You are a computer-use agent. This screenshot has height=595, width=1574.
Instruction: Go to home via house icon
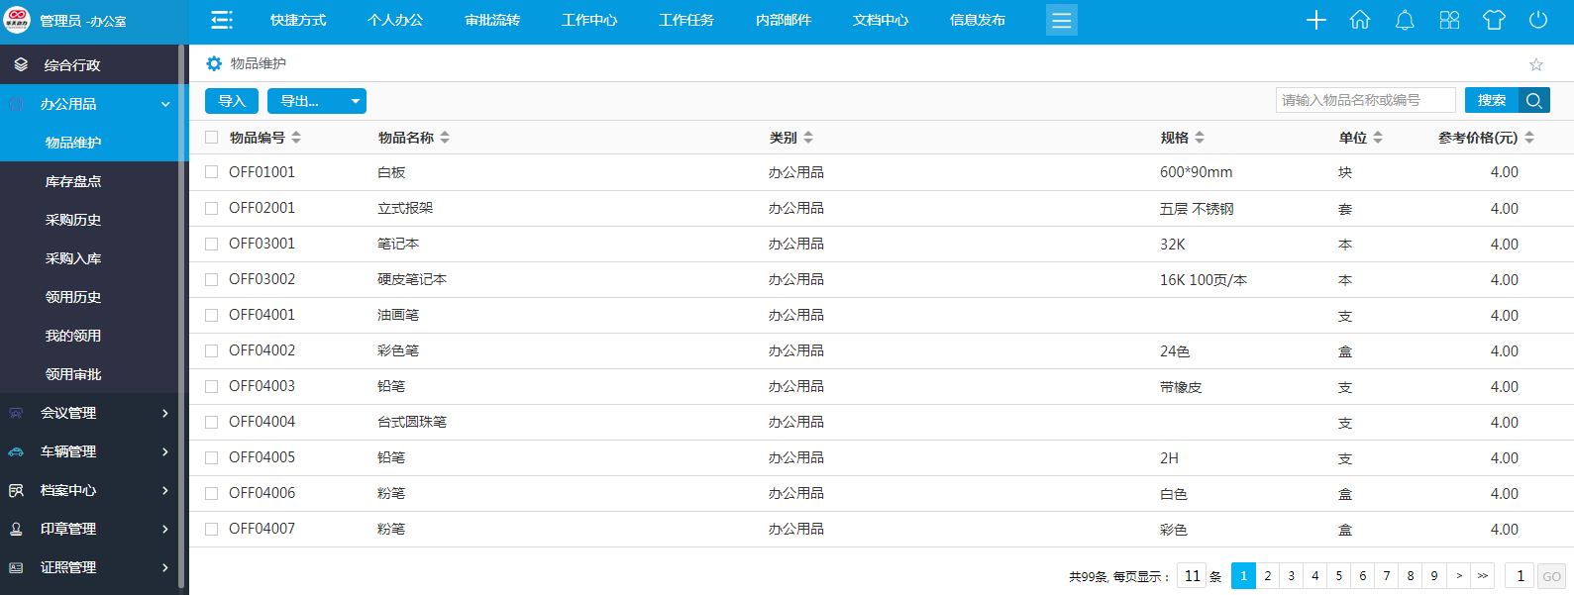[1360, 20]
